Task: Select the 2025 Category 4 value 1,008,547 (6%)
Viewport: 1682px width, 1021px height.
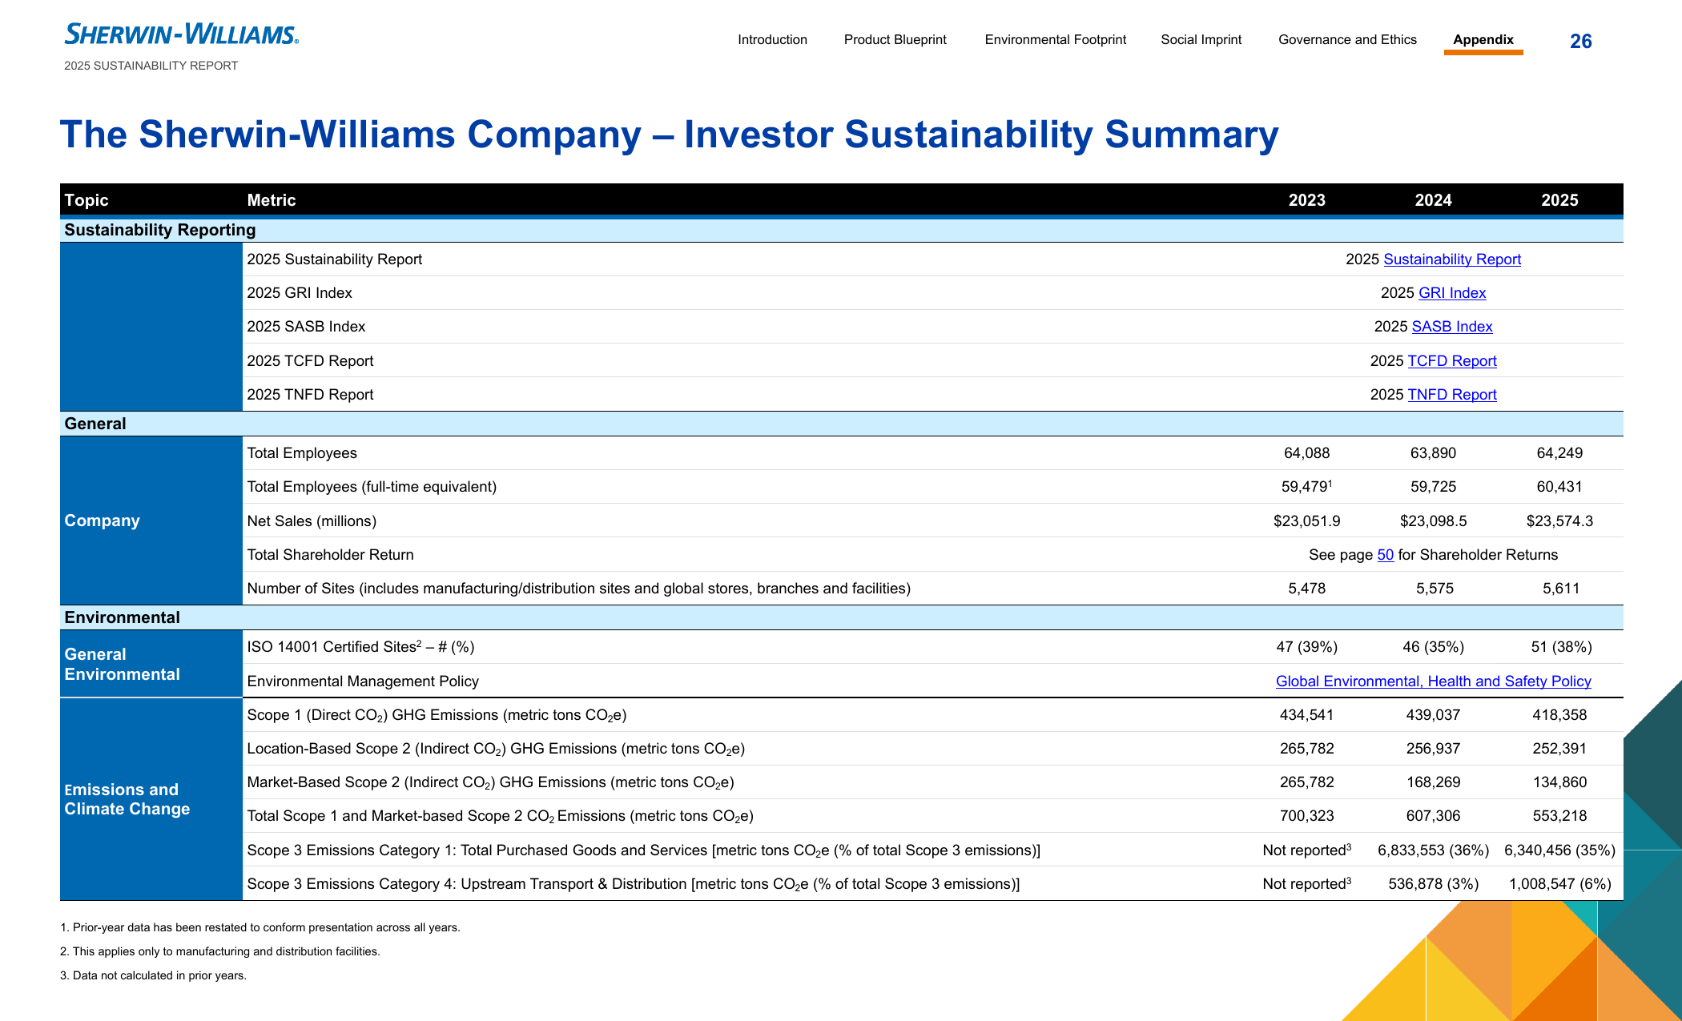Action: 1559,884
